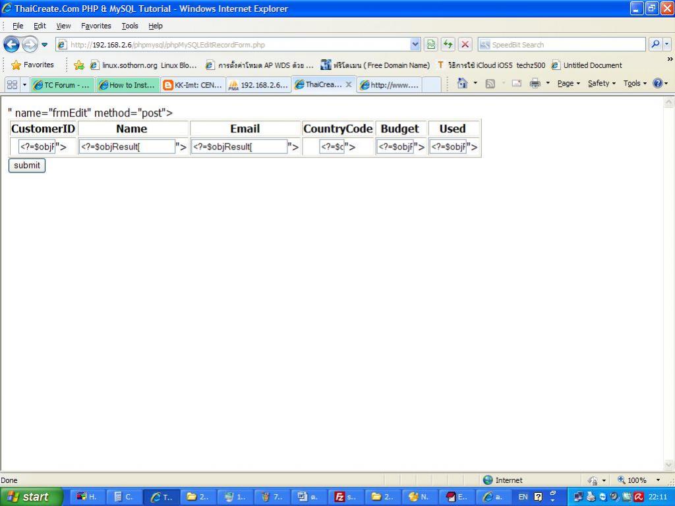
Task: Click the status bar privacy icon
Action: (x=593, y=480)
